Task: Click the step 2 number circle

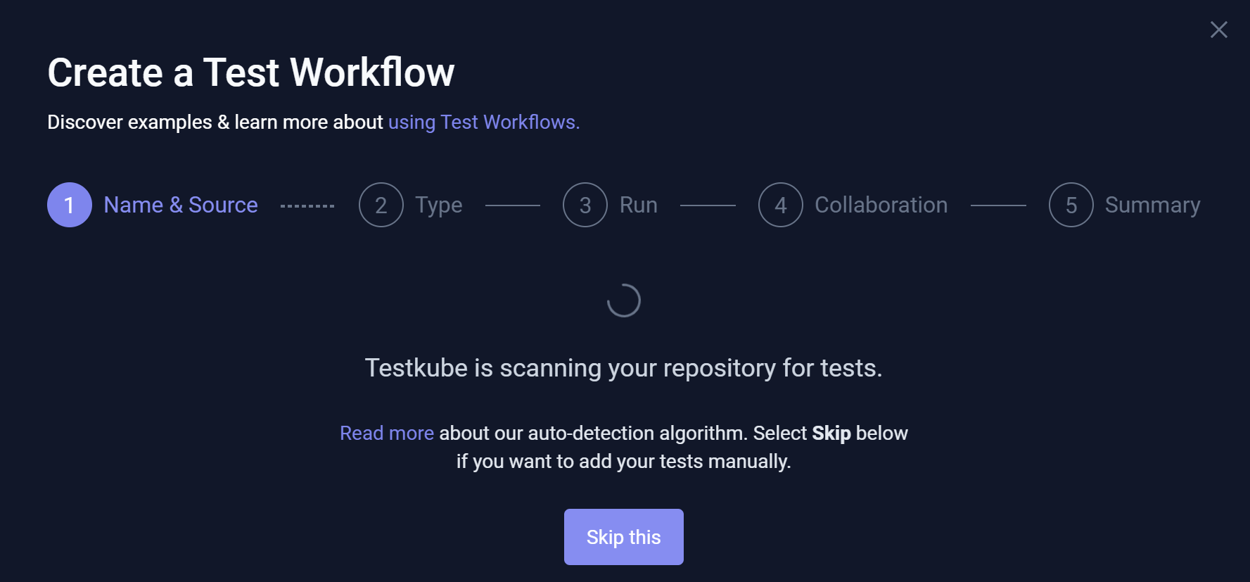Action: (381, 205)
